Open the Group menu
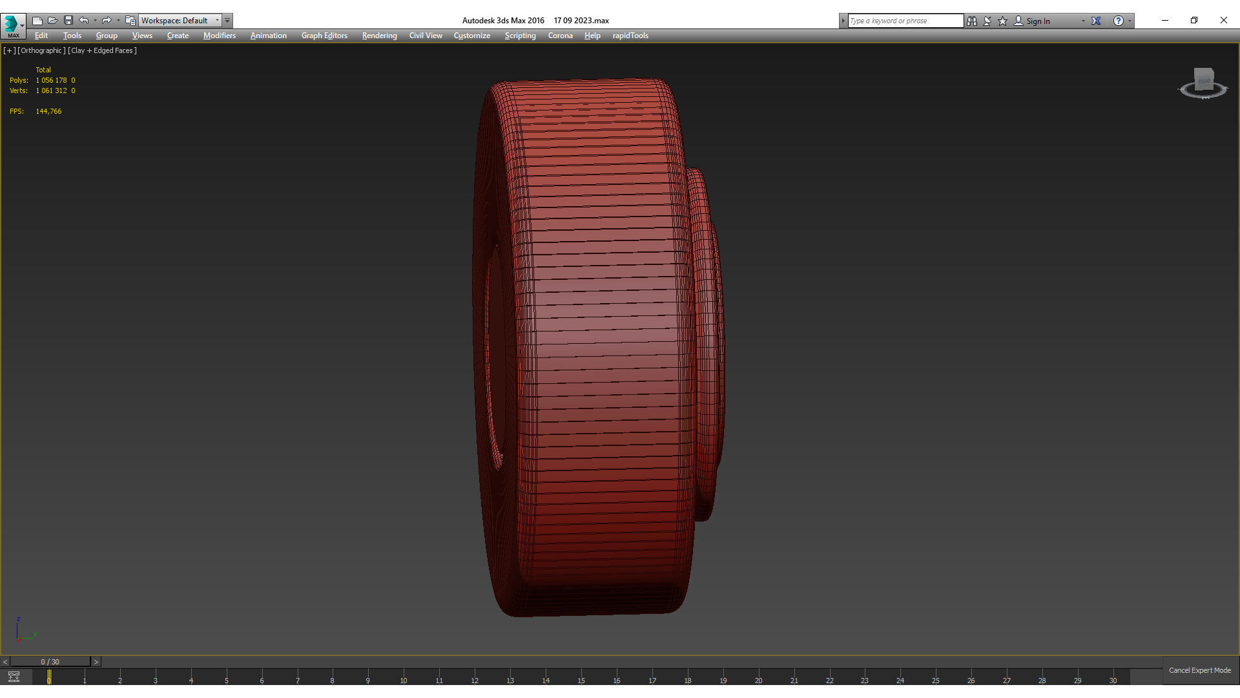Screen dimensions: 1240x698 (x=107, y=36)
